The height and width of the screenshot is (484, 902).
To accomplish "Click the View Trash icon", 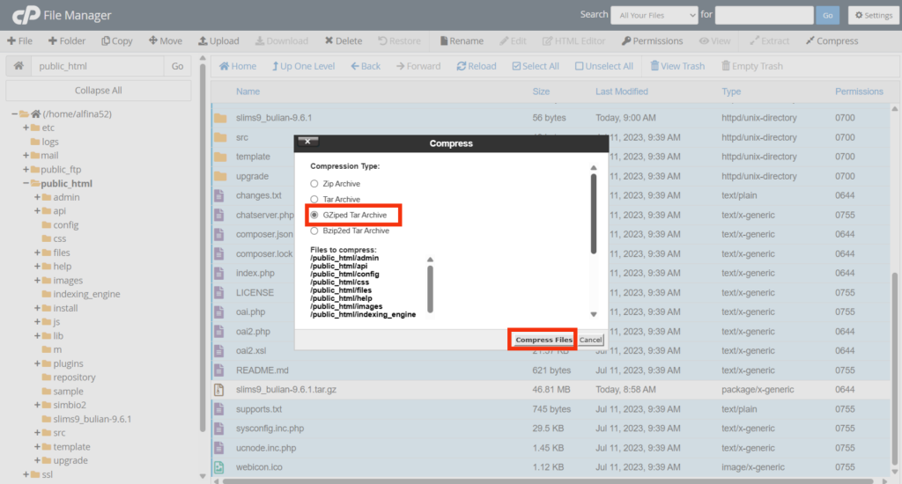I will click(x=655, y=66).
